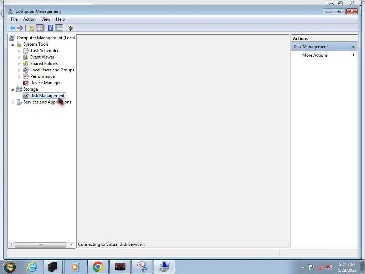This screenshot has width=365, height=274.
Task: Open the Windows Start orb
Action: click(10, 267)
